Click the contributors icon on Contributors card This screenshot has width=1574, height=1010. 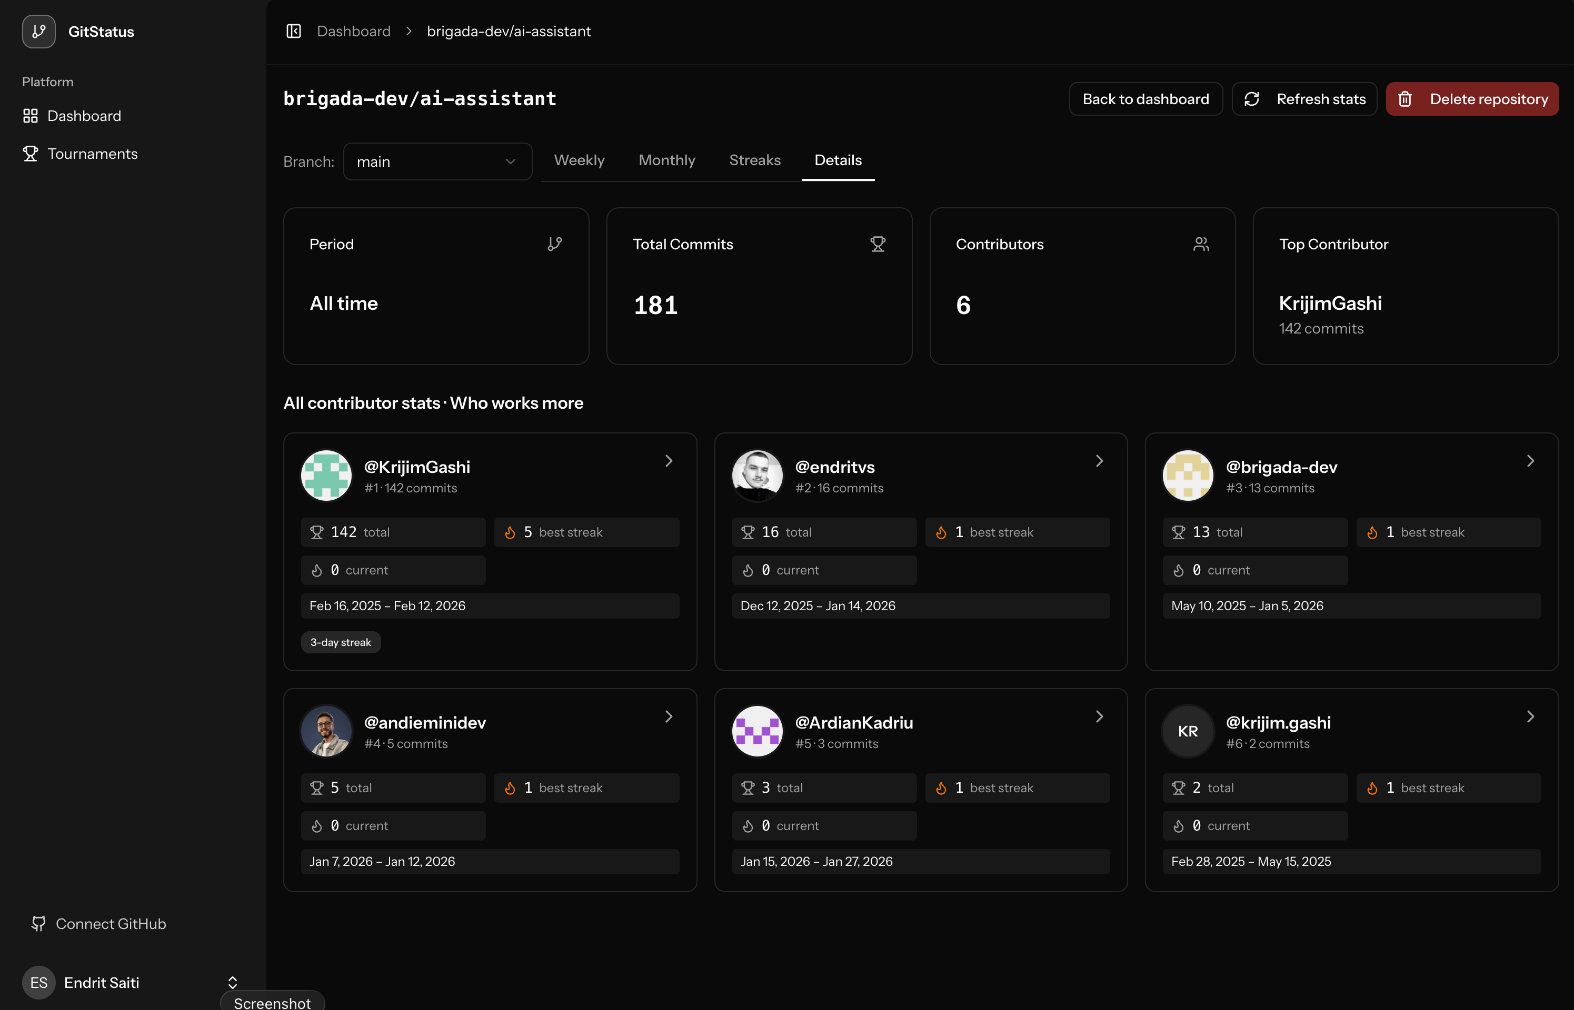(1201, 244)
